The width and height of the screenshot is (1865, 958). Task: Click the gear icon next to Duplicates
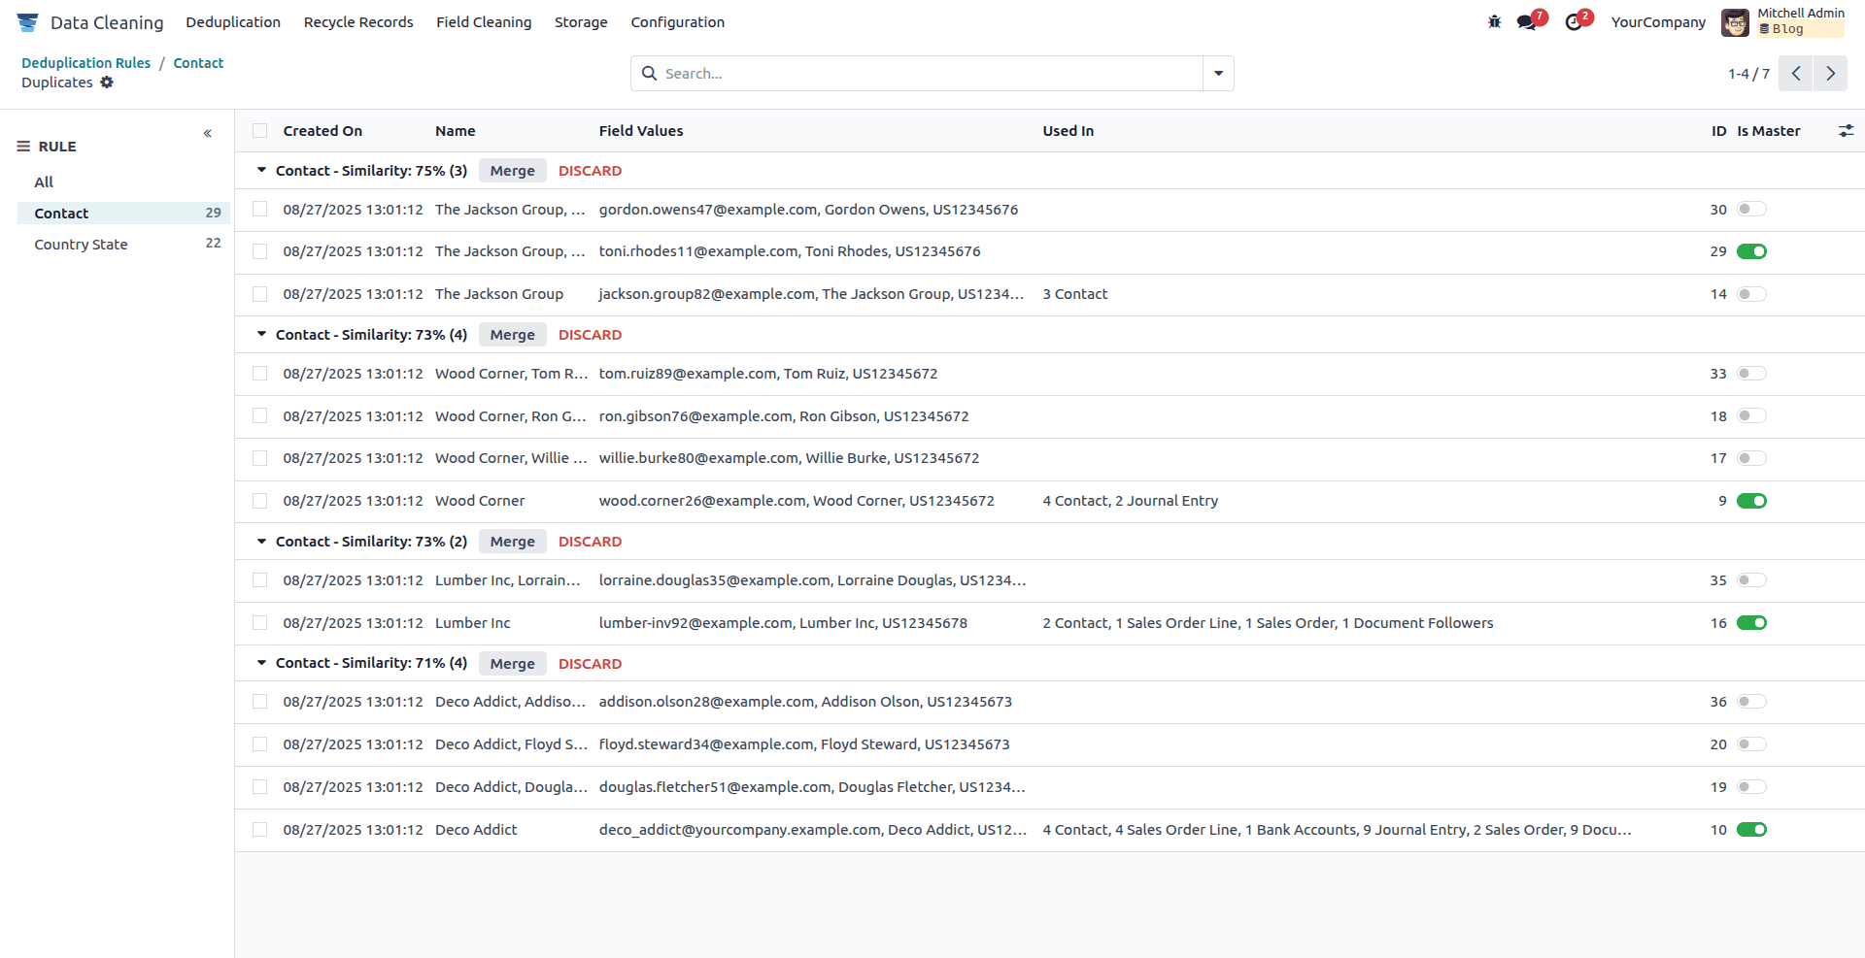tap(108, 83)
